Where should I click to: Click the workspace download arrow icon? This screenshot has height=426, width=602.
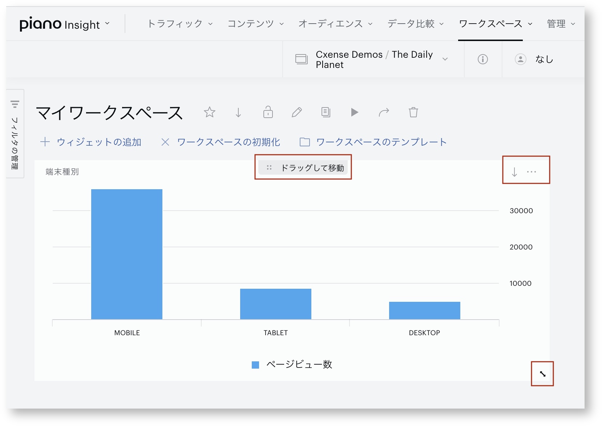238,112
